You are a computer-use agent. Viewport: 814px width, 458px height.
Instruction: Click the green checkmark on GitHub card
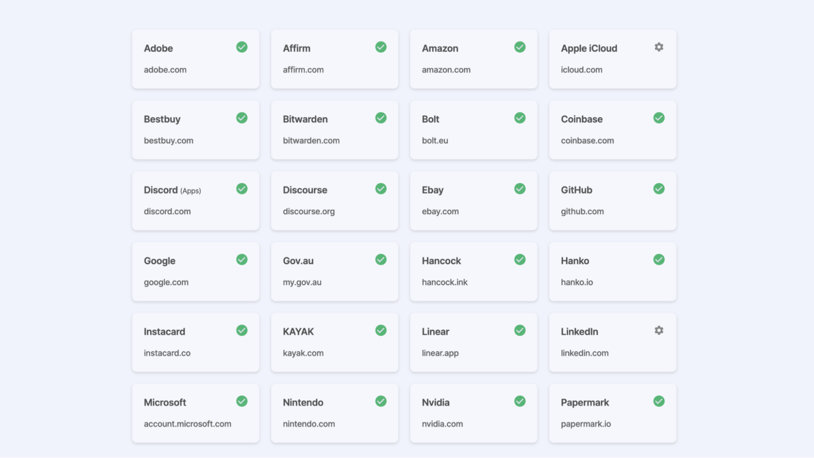tap(659, 188)
